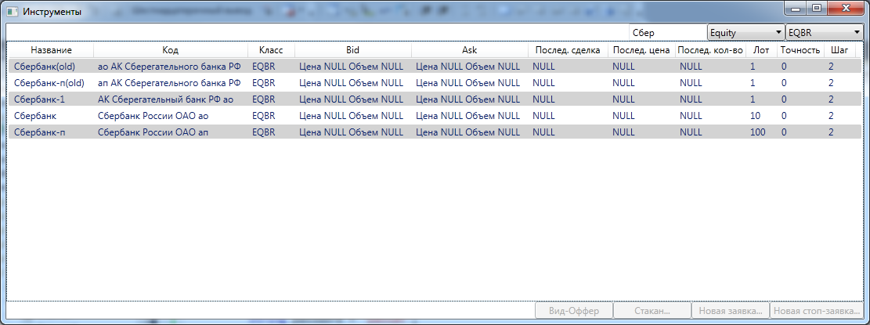Click code Сбербанк России ОАО ао
This screenshot has height=325, width=870.
(x=153, y=117)
